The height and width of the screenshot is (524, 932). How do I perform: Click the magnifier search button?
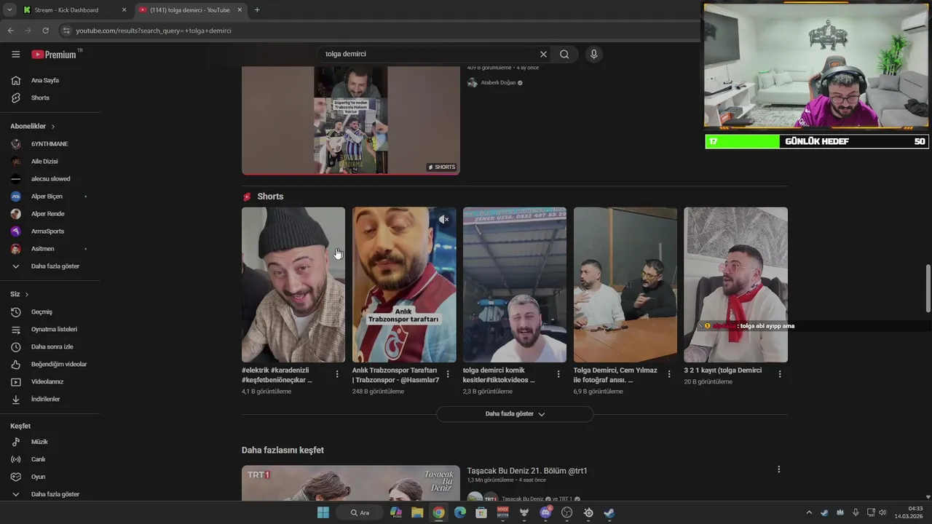[564, 54]
